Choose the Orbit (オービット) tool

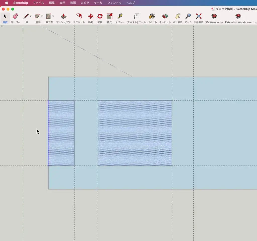(x=165, y=17)
